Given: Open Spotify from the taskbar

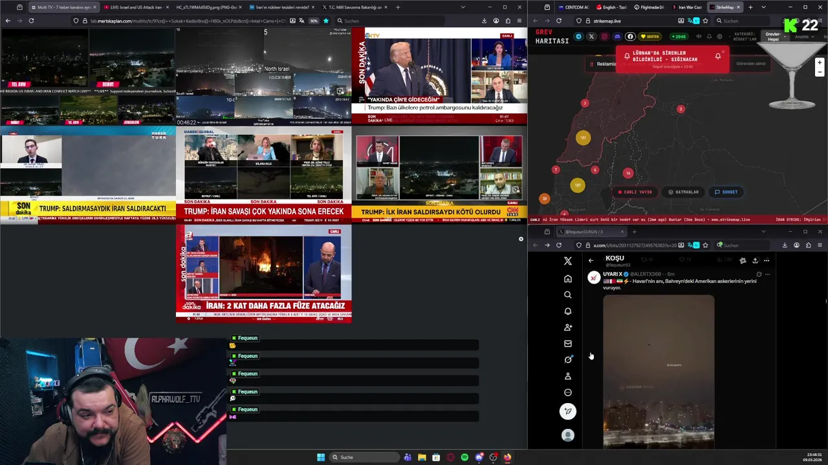Looking at the screenshot, I should [x=464, y=457].
